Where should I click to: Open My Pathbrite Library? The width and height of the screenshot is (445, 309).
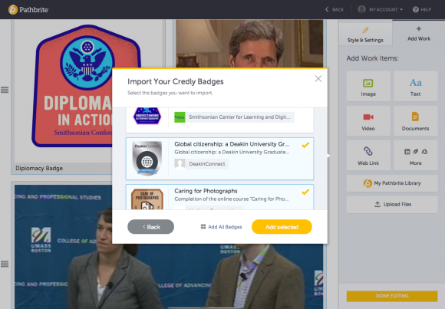pos(392,183)
